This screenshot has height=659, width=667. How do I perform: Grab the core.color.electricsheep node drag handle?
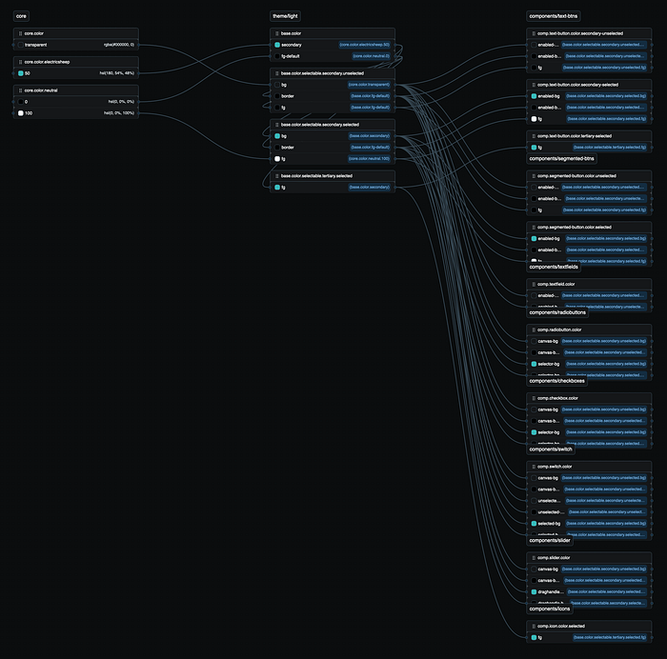(20, 62)
